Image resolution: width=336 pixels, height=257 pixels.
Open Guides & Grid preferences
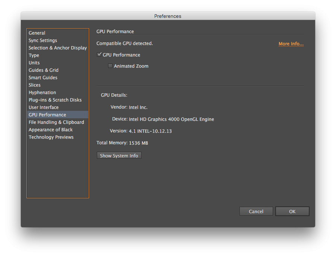click(58, 70)
